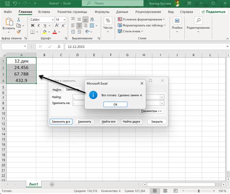The image size is (230, 194).
Task: Copy selection using the Copy icon
Action: pyautogui.click(x=18, y=26)
